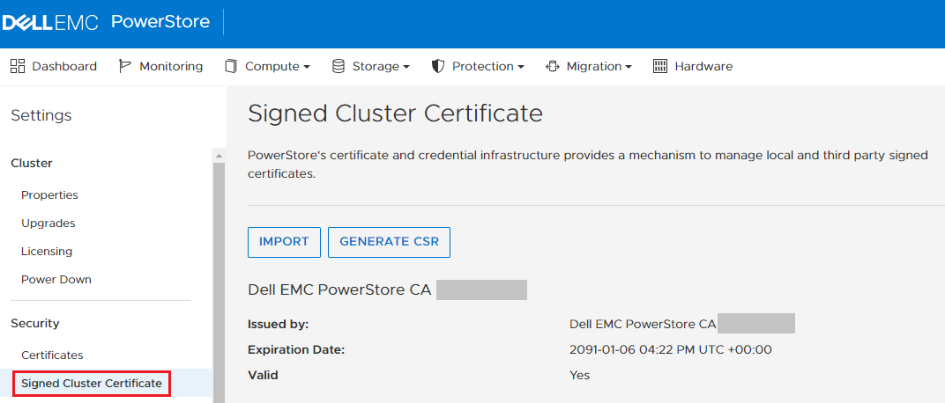
Task: Click the Hardware rack icon
Action: coord(660,66)
